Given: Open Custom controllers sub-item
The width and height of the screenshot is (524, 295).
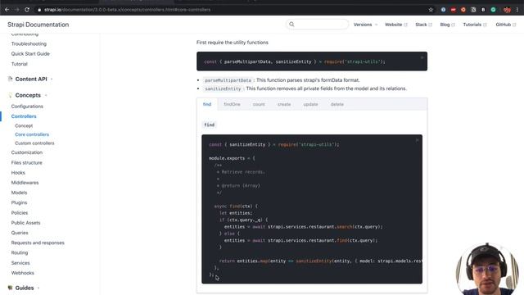Looking at the screenshot, I should (x=34, y=143).
